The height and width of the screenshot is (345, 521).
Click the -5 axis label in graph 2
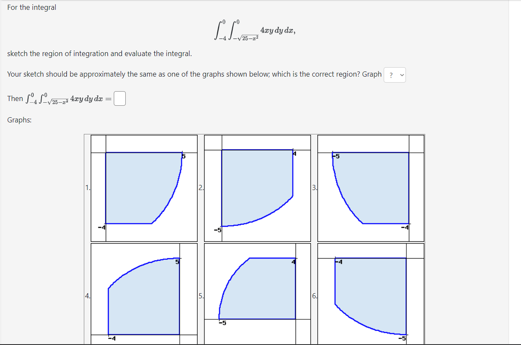click(217, 229)
